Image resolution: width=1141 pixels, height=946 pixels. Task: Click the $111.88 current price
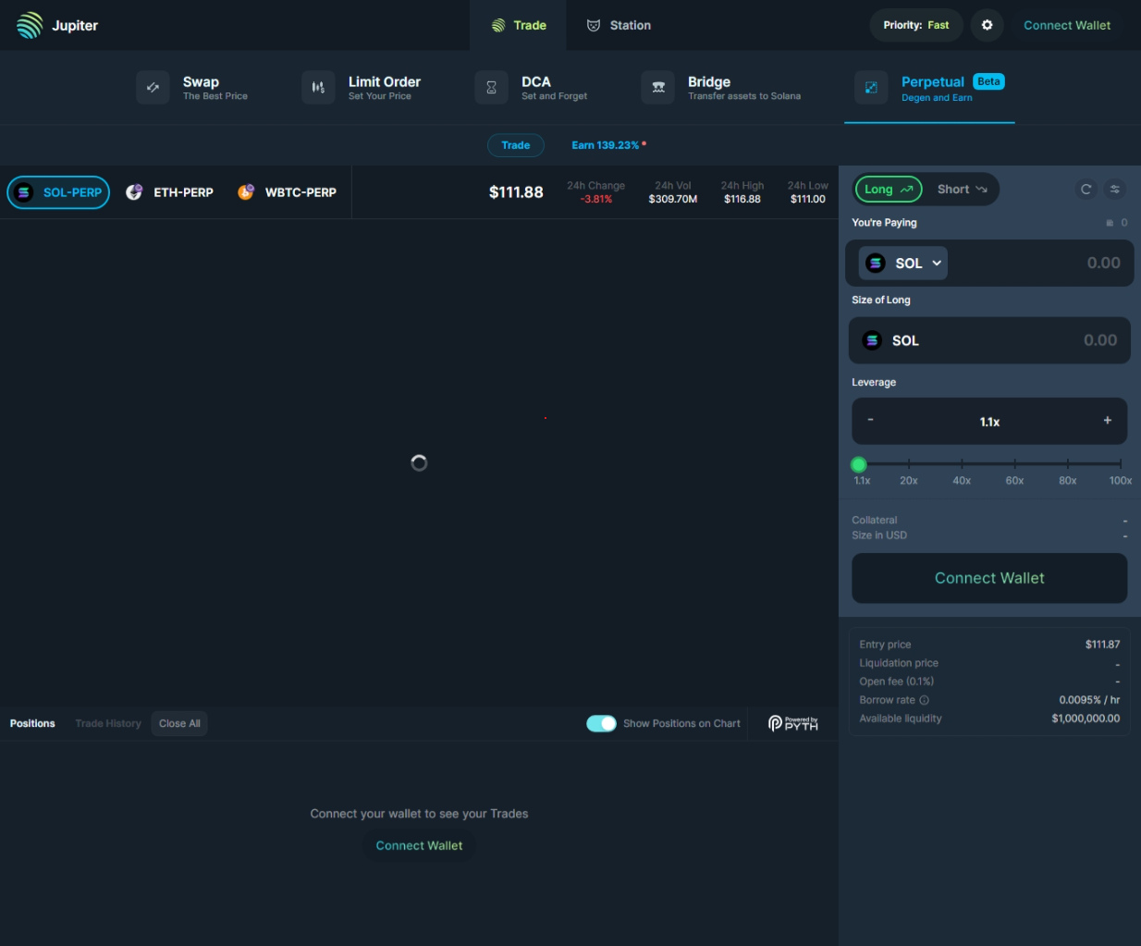[x=516, y=192]
